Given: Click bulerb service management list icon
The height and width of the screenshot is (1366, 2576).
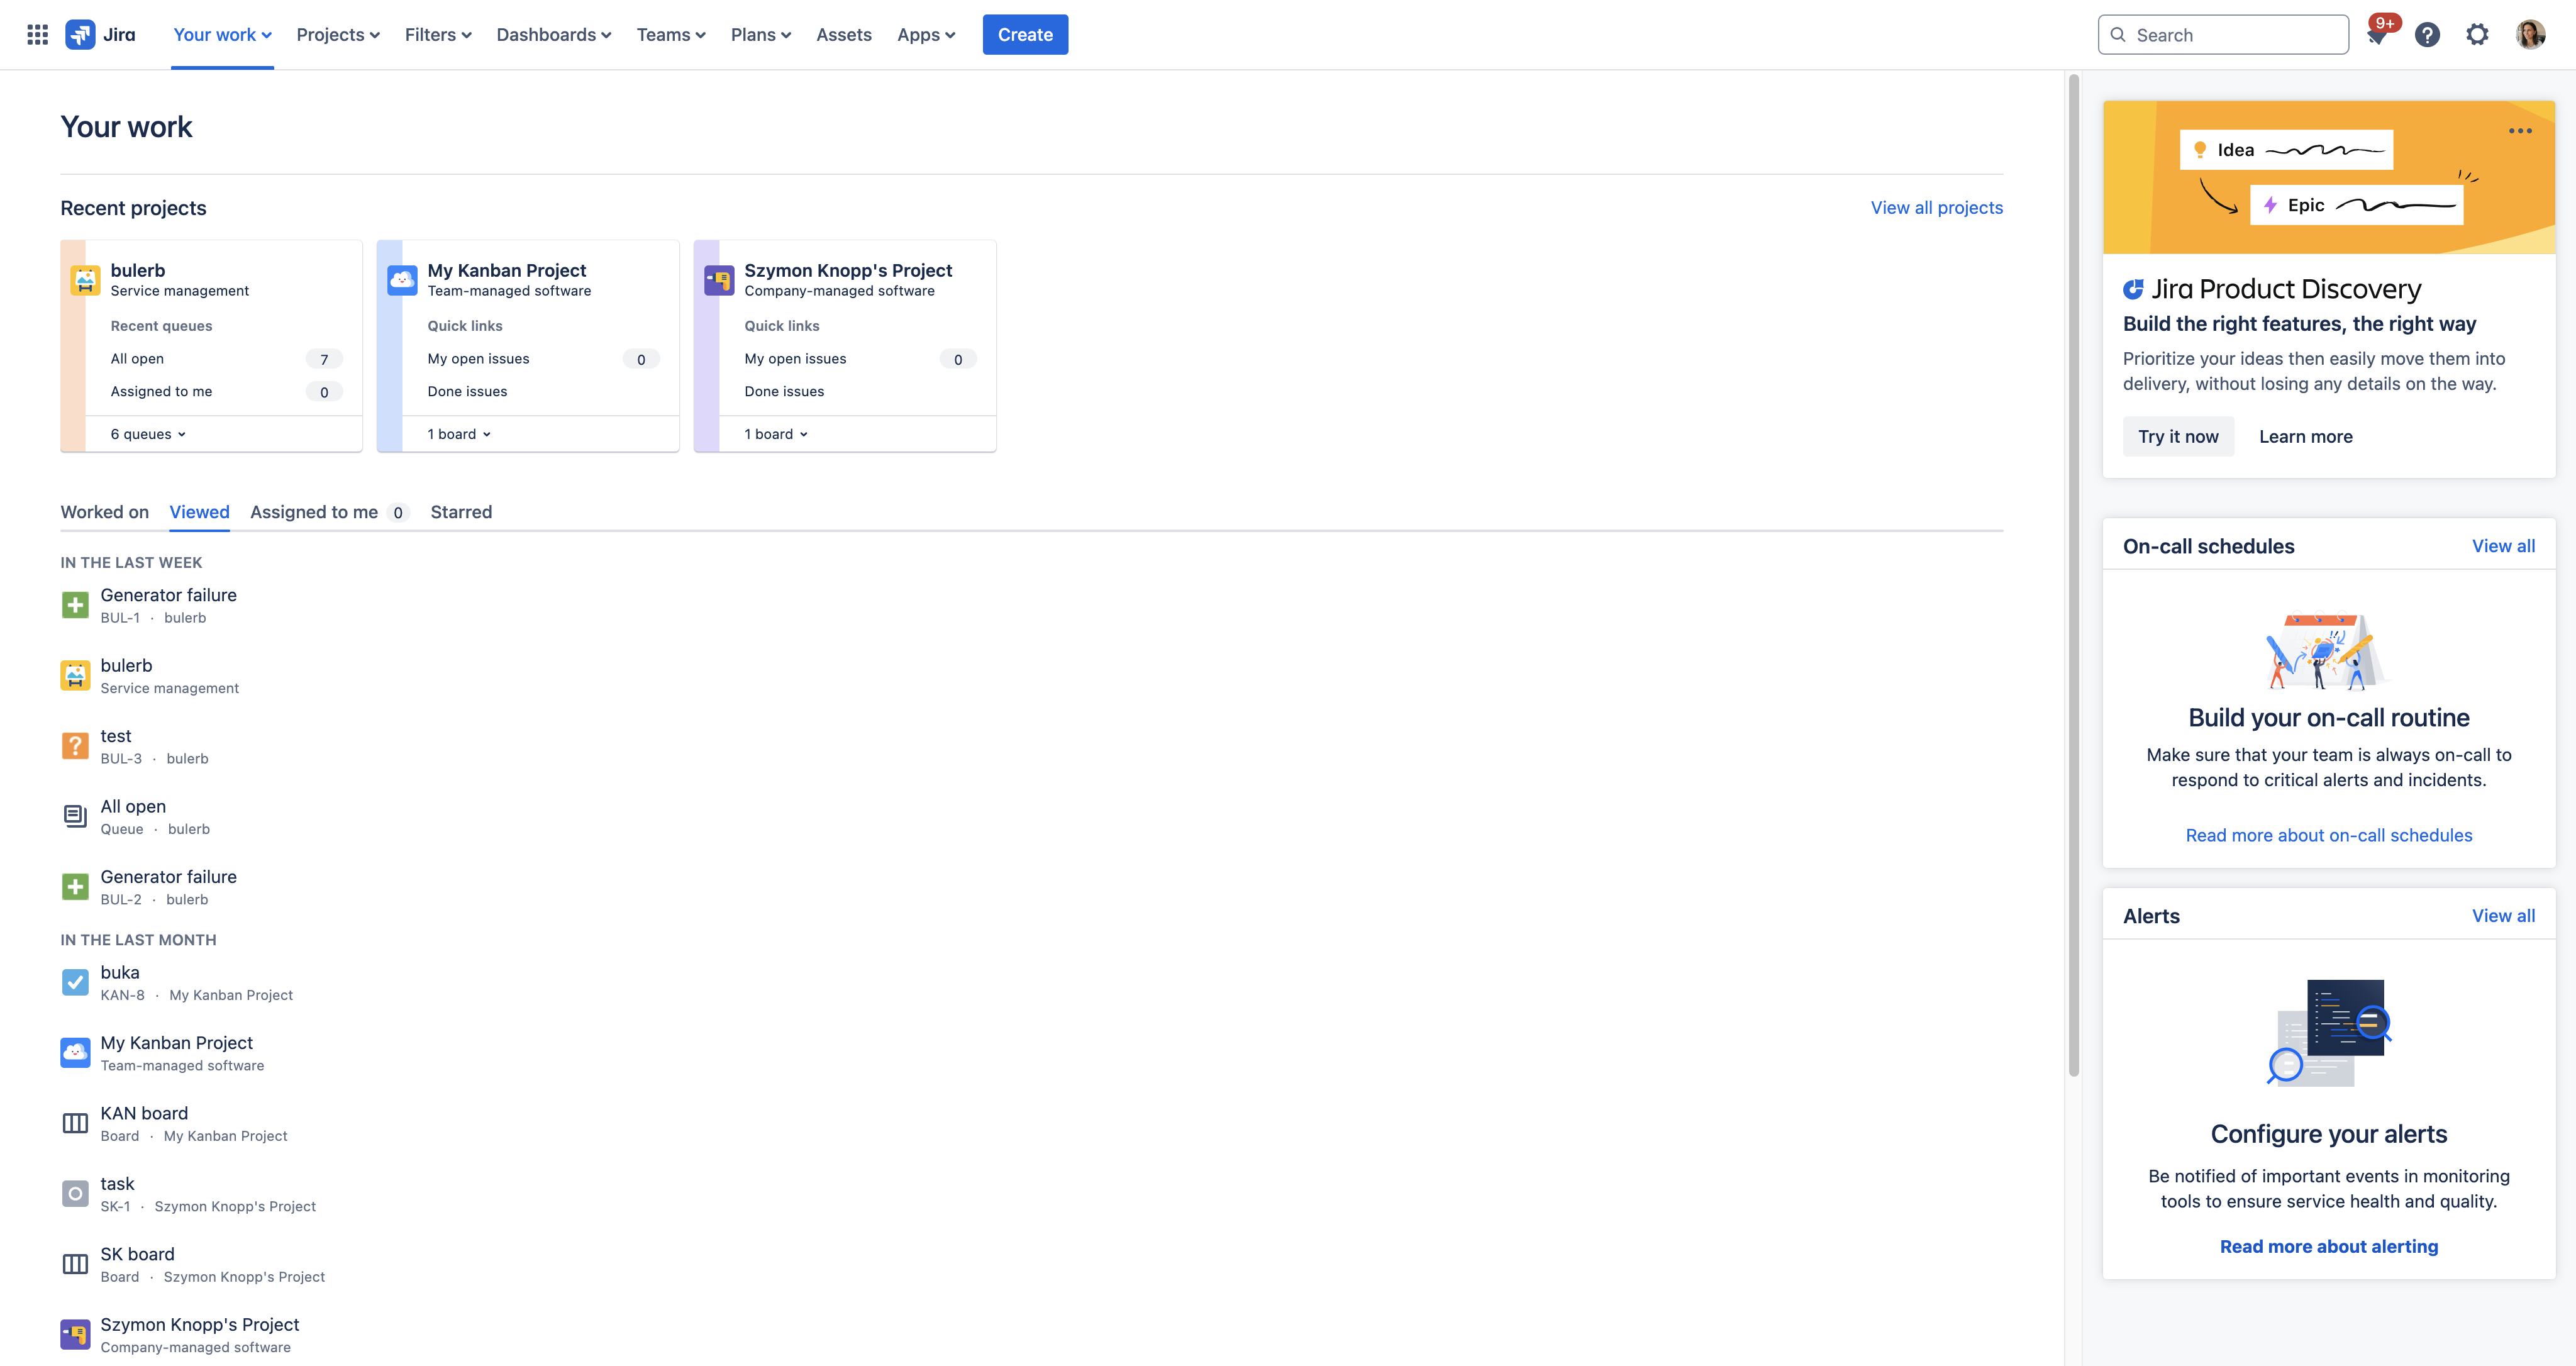Looking at the screenshot, I should click(75, 675).
